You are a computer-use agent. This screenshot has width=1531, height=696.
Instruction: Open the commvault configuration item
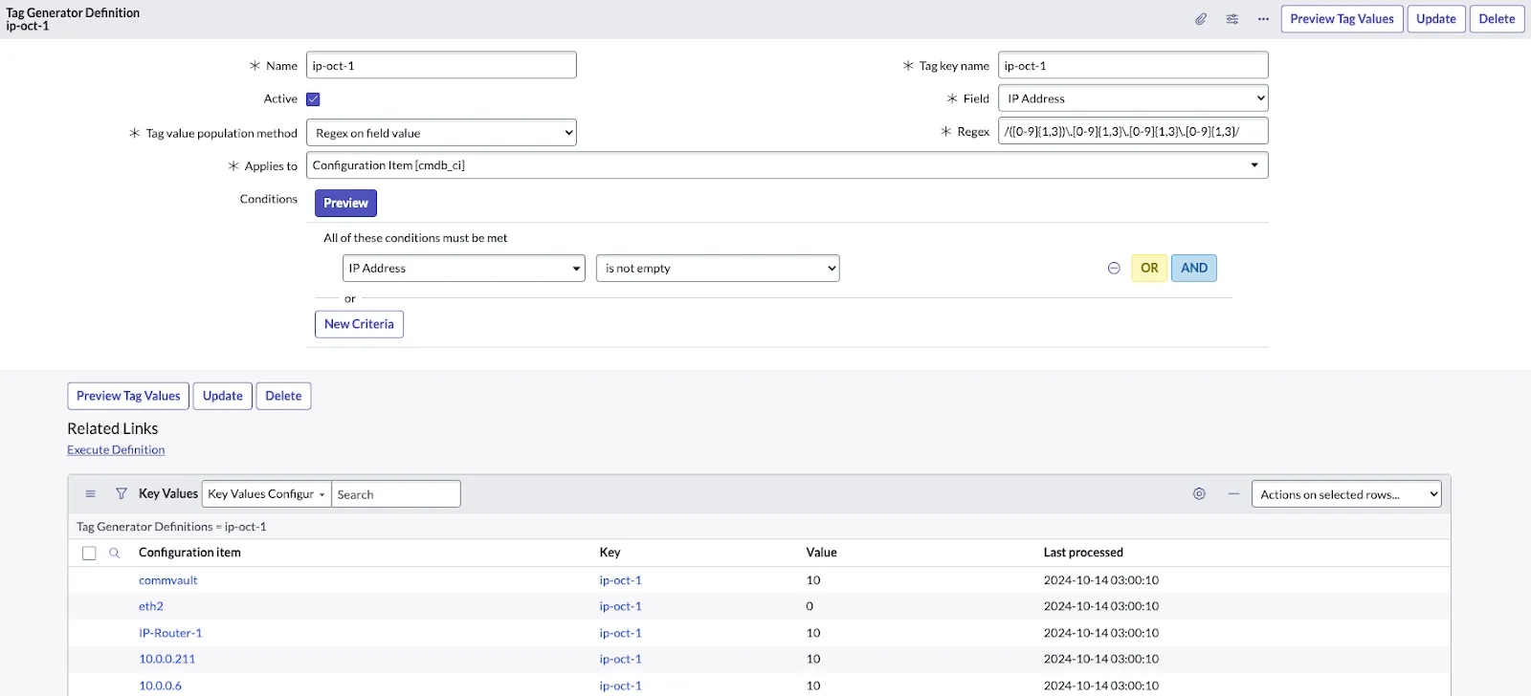[x=168, y=580]
